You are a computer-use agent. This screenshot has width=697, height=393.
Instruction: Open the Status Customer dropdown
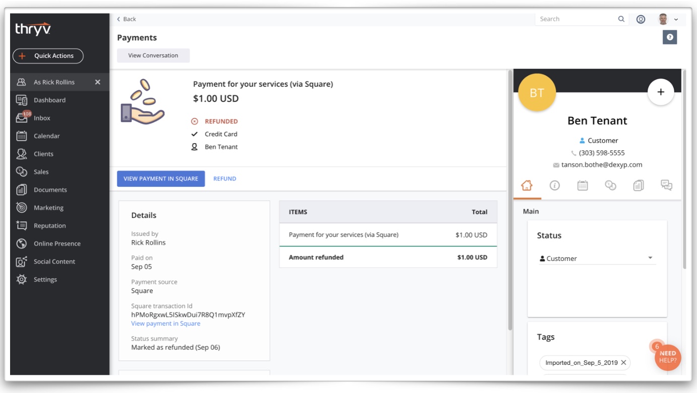click(x=597, y=258)
